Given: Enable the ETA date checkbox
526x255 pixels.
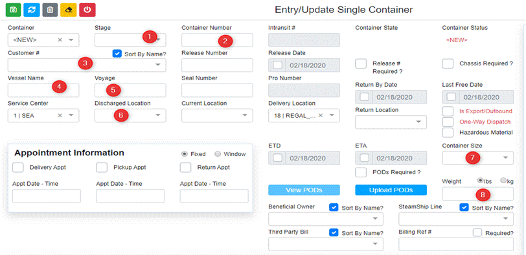Looking at the screenshot, I should (364, 158).
